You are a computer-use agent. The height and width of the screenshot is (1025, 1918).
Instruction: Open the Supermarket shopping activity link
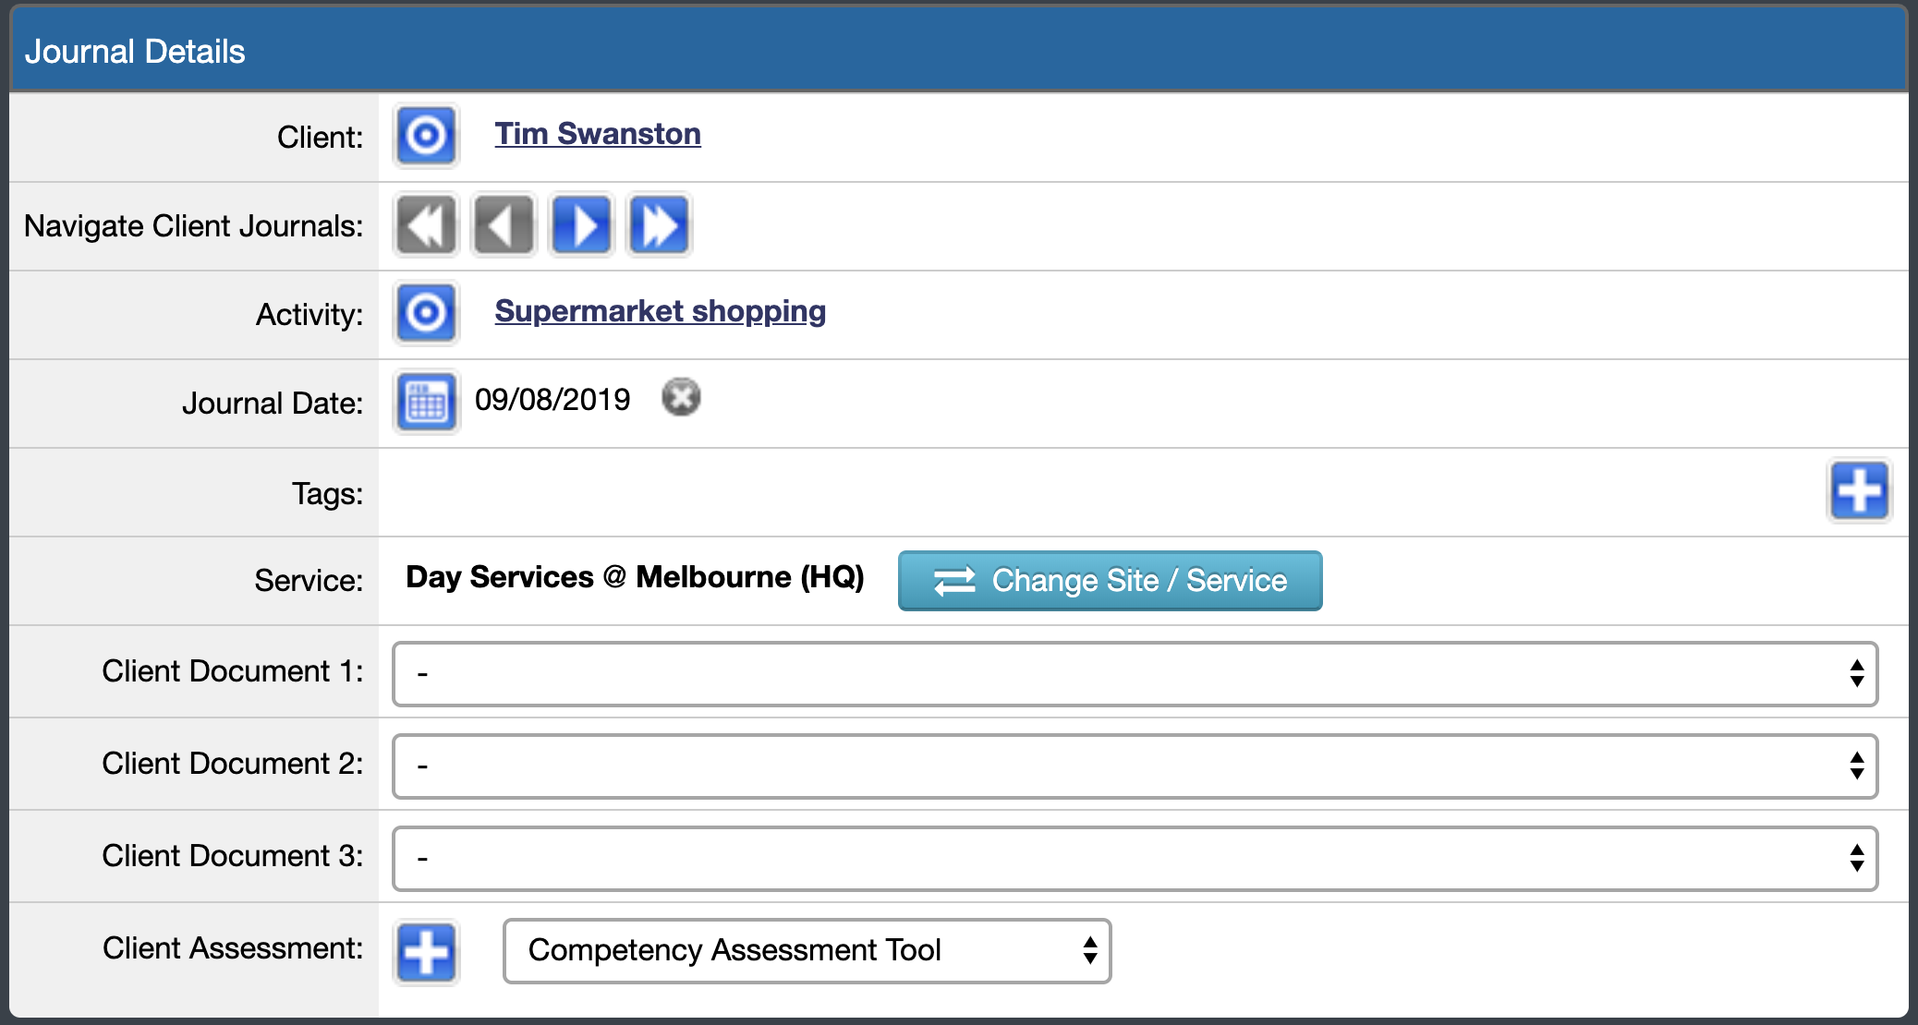[x=660, y=311]
